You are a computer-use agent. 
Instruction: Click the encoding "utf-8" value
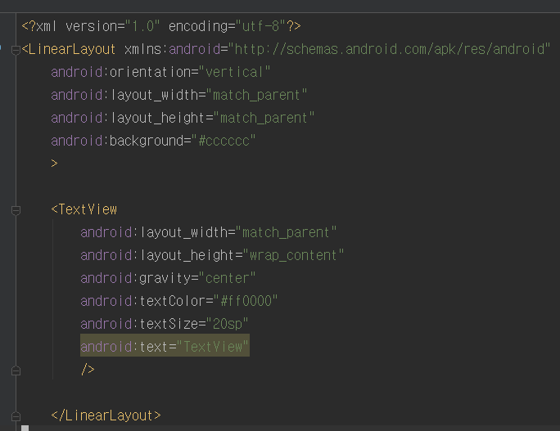[260, 26]
